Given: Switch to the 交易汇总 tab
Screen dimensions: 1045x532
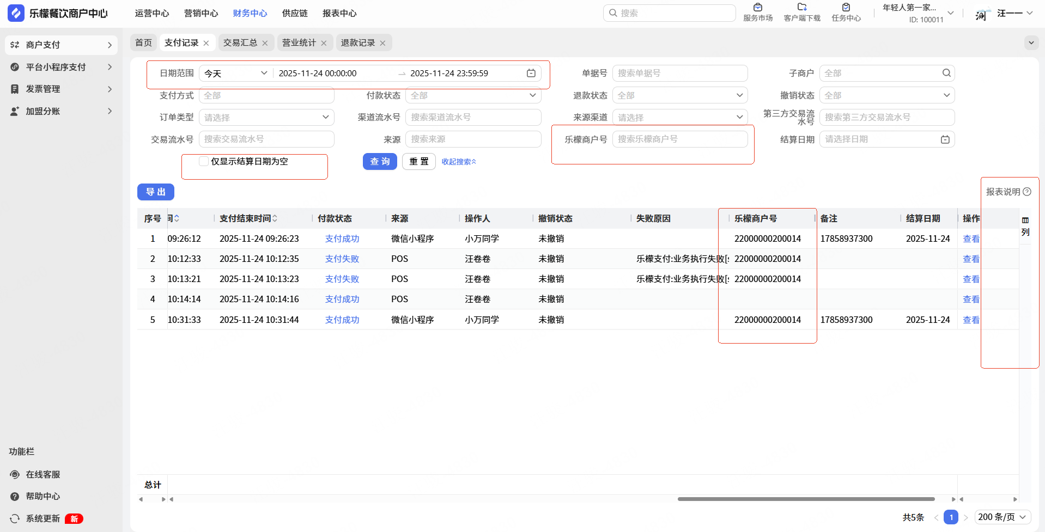Looking at the screenshot, I should click(x=240, y=42).
